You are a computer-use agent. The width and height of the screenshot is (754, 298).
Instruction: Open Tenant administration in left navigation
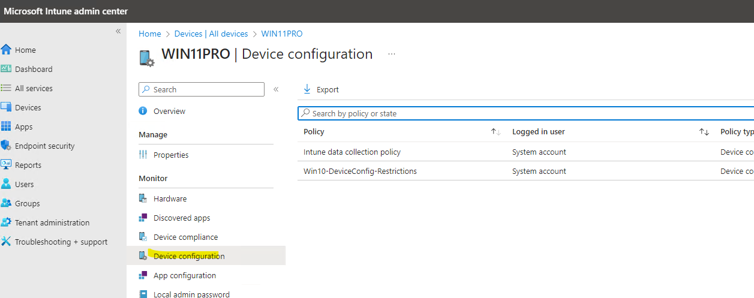pos(52,222)
